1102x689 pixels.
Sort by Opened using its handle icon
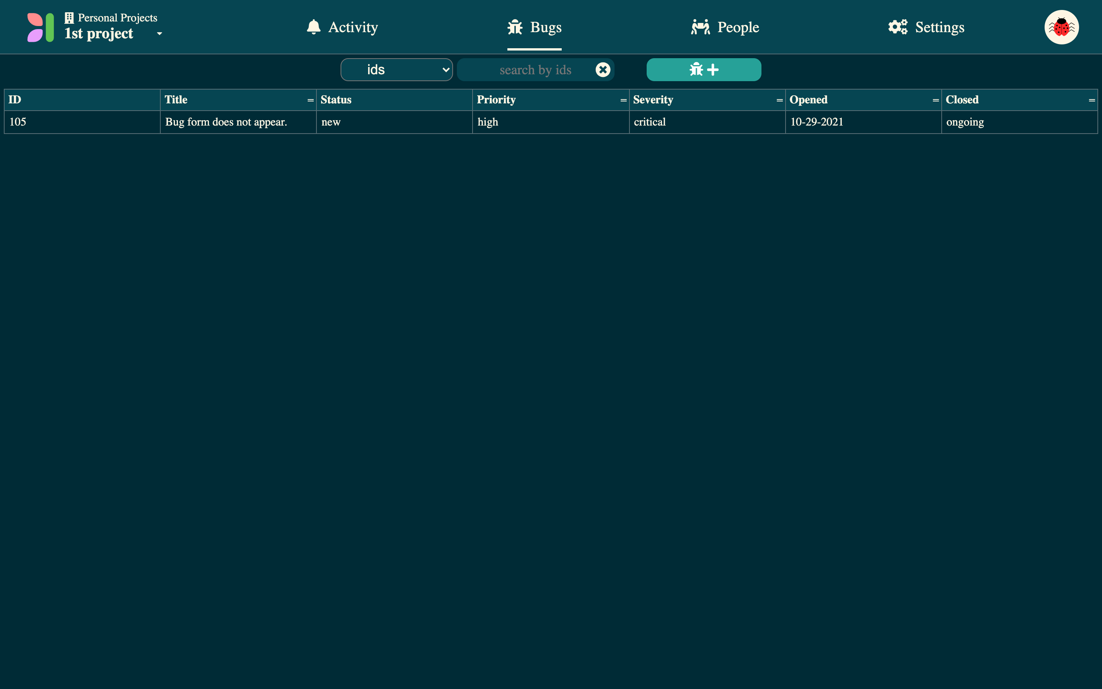coord(936,100)
